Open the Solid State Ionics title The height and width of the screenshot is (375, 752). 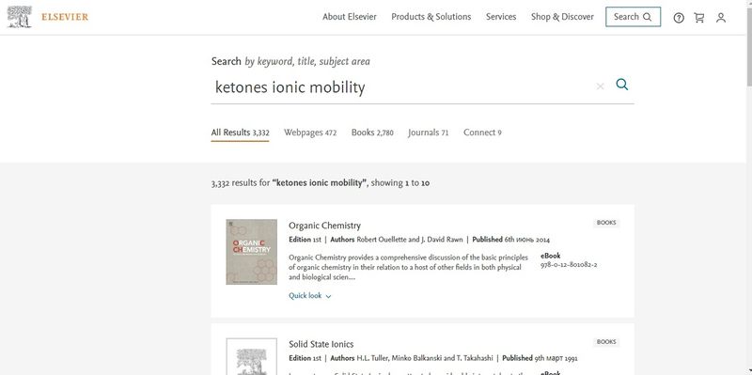point(321,344)
